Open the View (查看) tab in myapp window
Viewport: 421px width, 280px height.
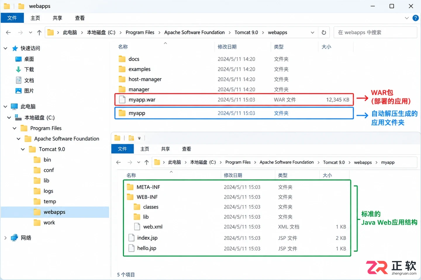click(187, 149)
